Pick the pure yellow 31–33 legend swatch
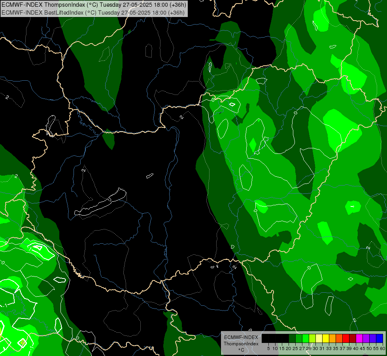 point(326,338)
